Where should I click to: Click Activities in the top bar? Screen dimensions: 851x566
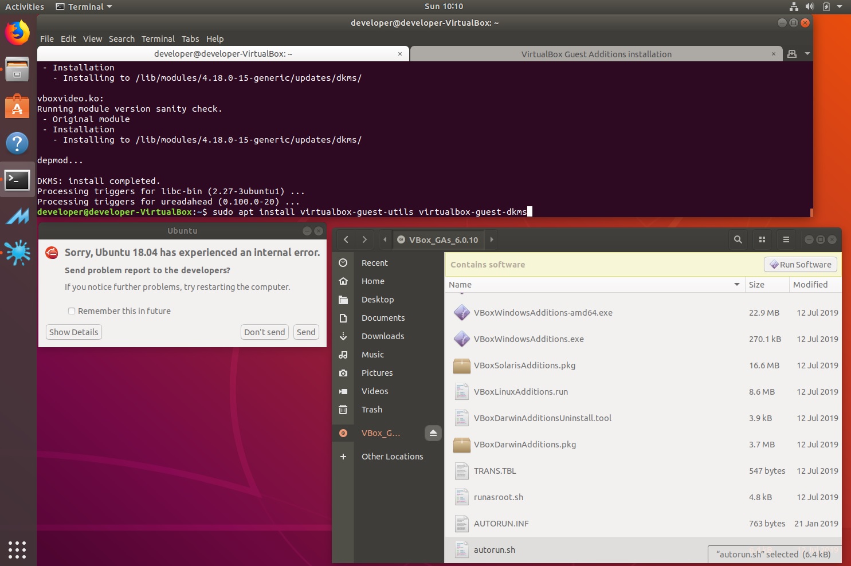[x=25, y=7]
